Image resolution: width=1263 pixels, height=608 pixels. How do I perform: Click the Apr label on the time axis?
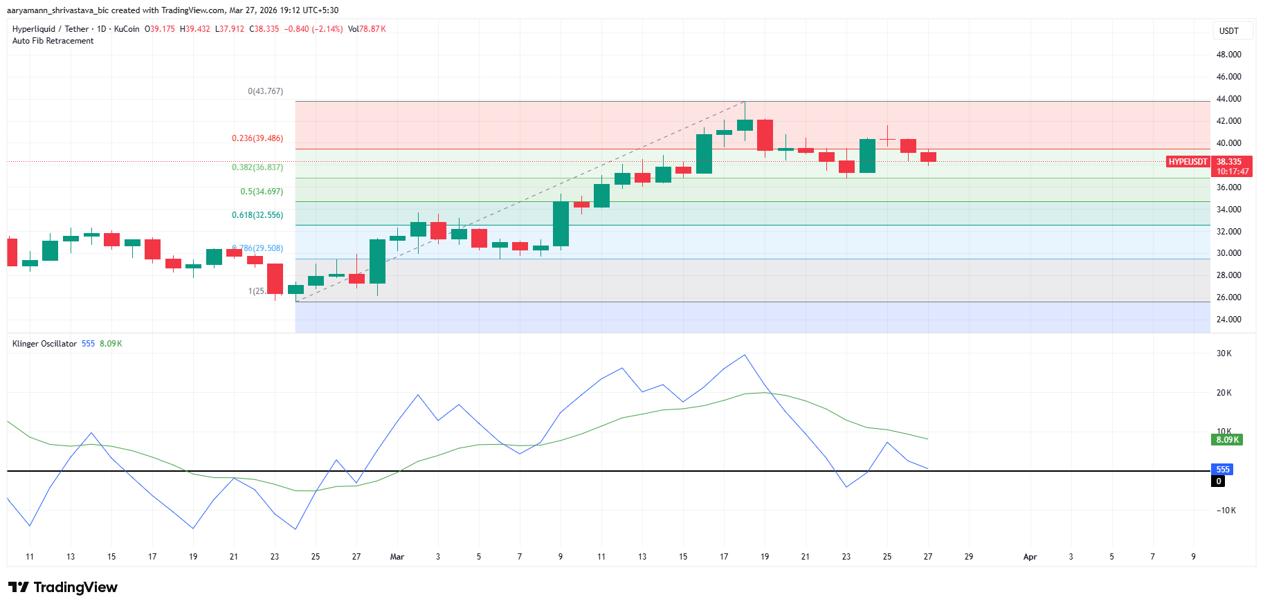(1030, 557)
